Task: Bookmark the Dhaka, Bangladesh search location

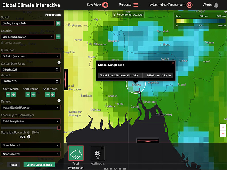Action: (x=58, y=23)
